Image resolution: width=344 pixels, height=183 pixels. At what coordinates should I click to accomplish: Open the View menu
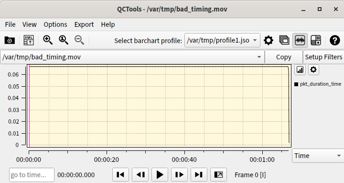[x=30, y=24]
